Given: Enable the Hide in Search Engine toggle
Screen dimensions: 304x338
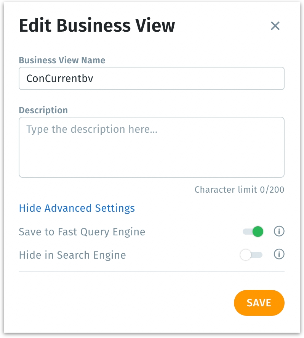Looking at the screenshot, I should tap(251, 255).
